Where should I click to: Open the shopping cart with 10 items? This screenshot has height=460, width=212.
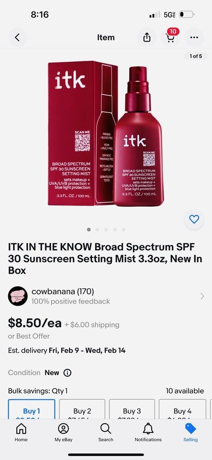click(171, 37)
